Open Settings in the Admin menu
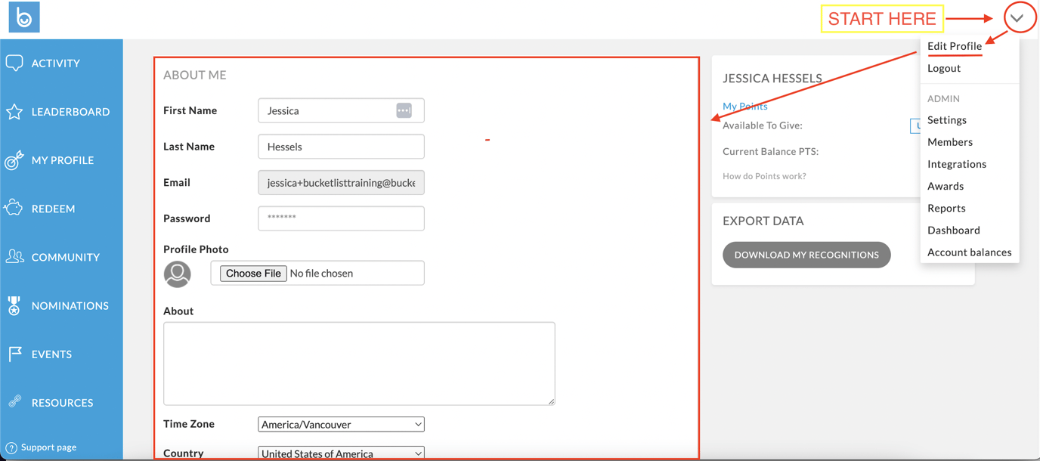Image resolution: width=1040 pixels, height=461 pixels. [947, 120]
